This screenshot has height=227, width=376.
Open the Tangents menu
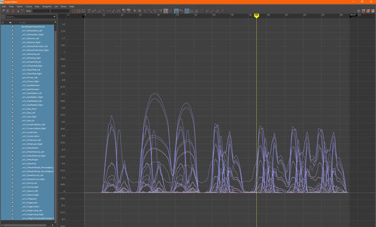(47, 6)
